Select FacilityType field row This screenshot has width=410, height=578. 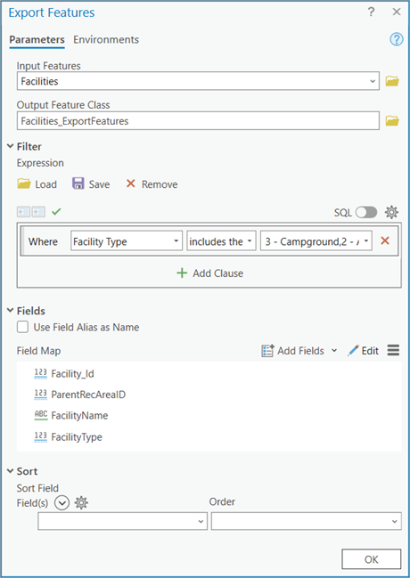(209, 436)
